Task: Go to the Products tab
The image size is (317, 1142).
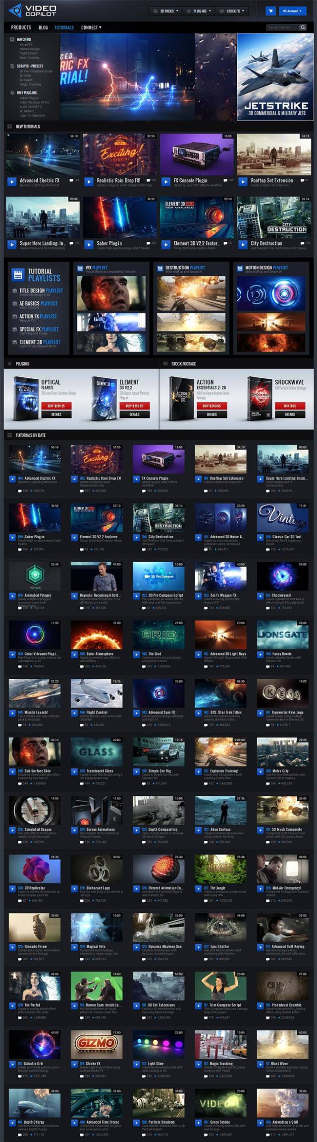Action: click(x=21, y=28)
